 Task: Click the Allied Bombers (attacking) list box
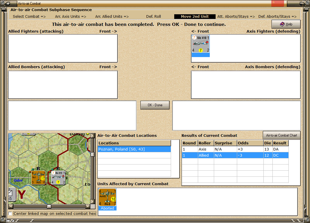tap(63, 85)
